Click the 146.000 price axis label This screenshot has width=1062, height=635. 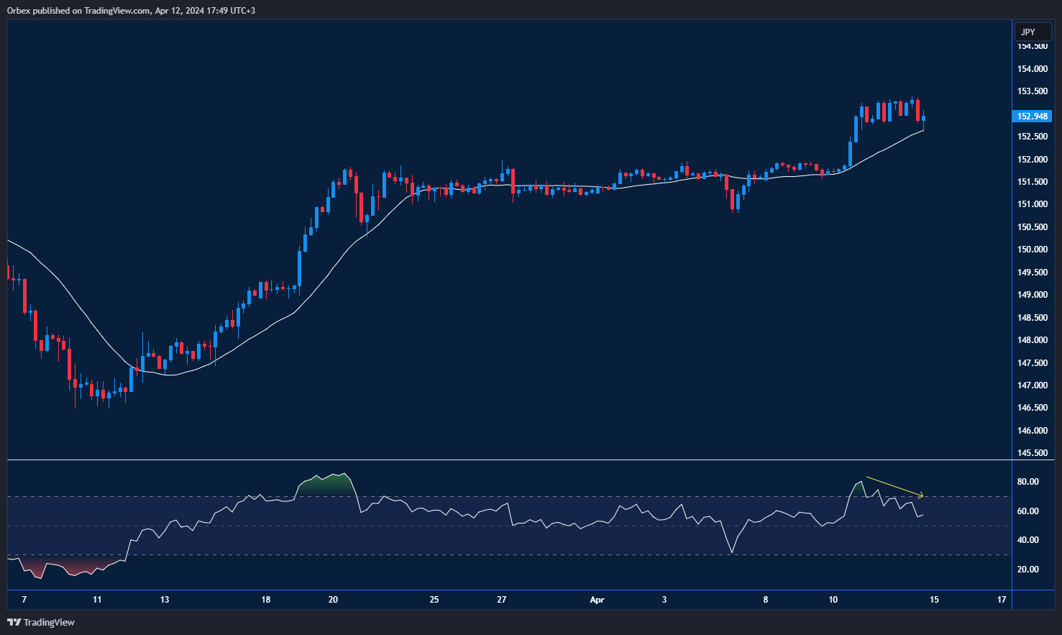[x=1033, y=431]
